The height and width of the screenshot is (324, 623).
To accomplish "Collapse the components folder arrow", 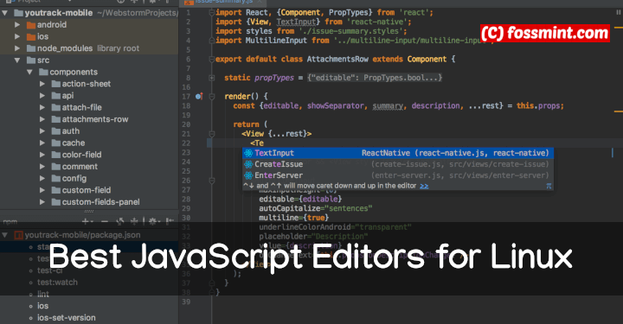I will 29,73.
